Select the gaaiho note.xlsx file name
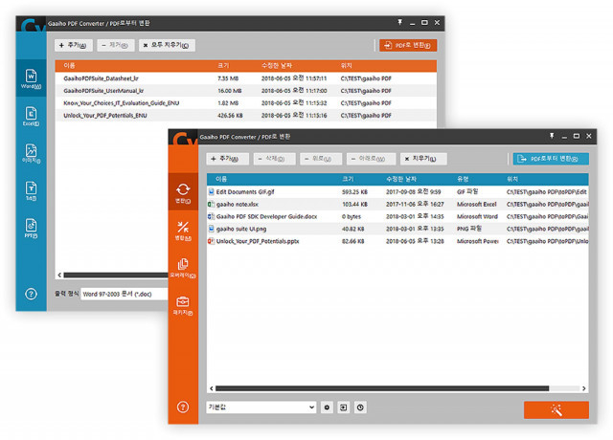This screenshot has width=613, height=440. point(238,204)
